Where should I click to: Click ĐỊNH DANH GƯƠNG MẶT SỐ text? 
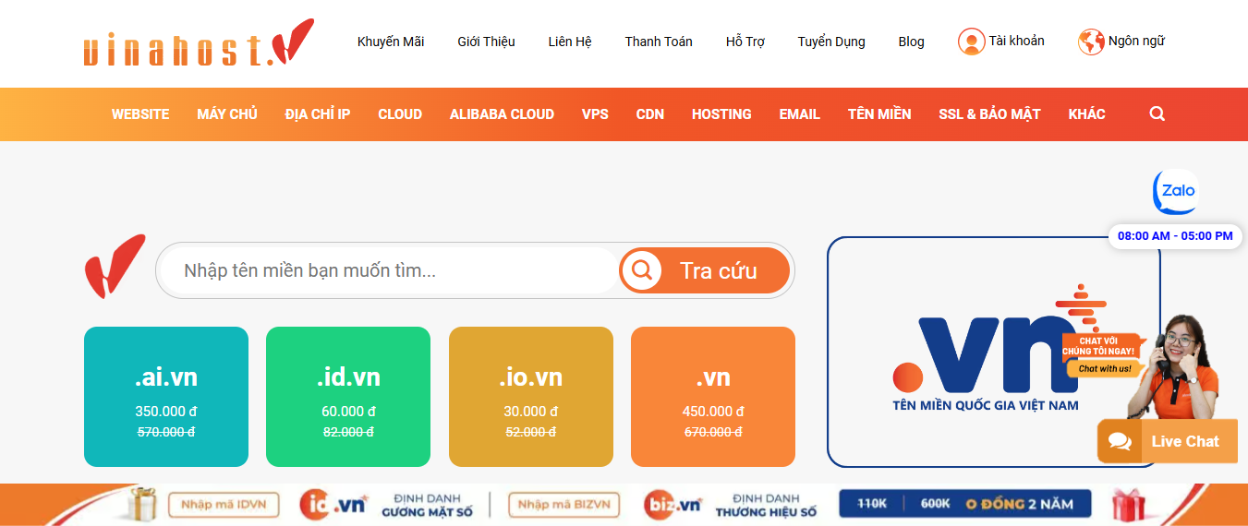pyautogui.click(x=427, y=504)
